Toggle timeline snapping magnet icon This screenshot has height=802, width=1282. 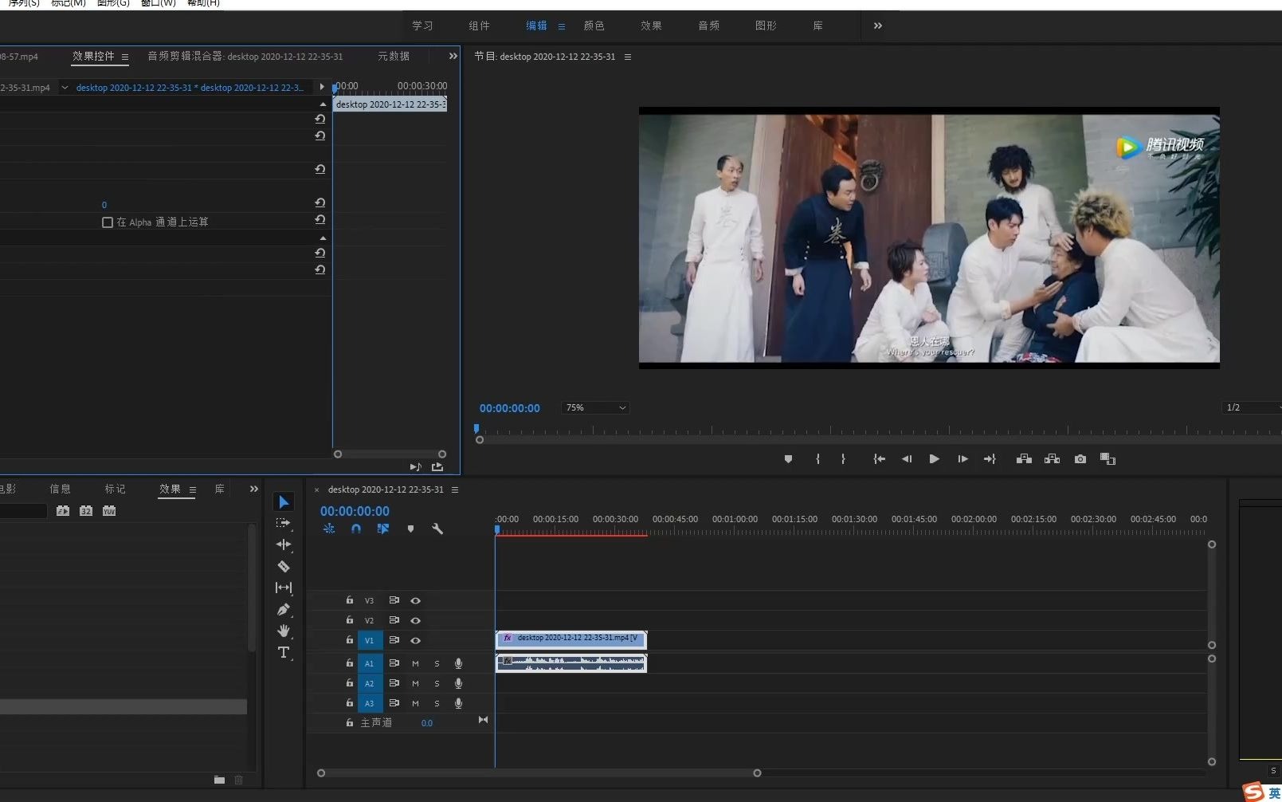tap(356, 529)
